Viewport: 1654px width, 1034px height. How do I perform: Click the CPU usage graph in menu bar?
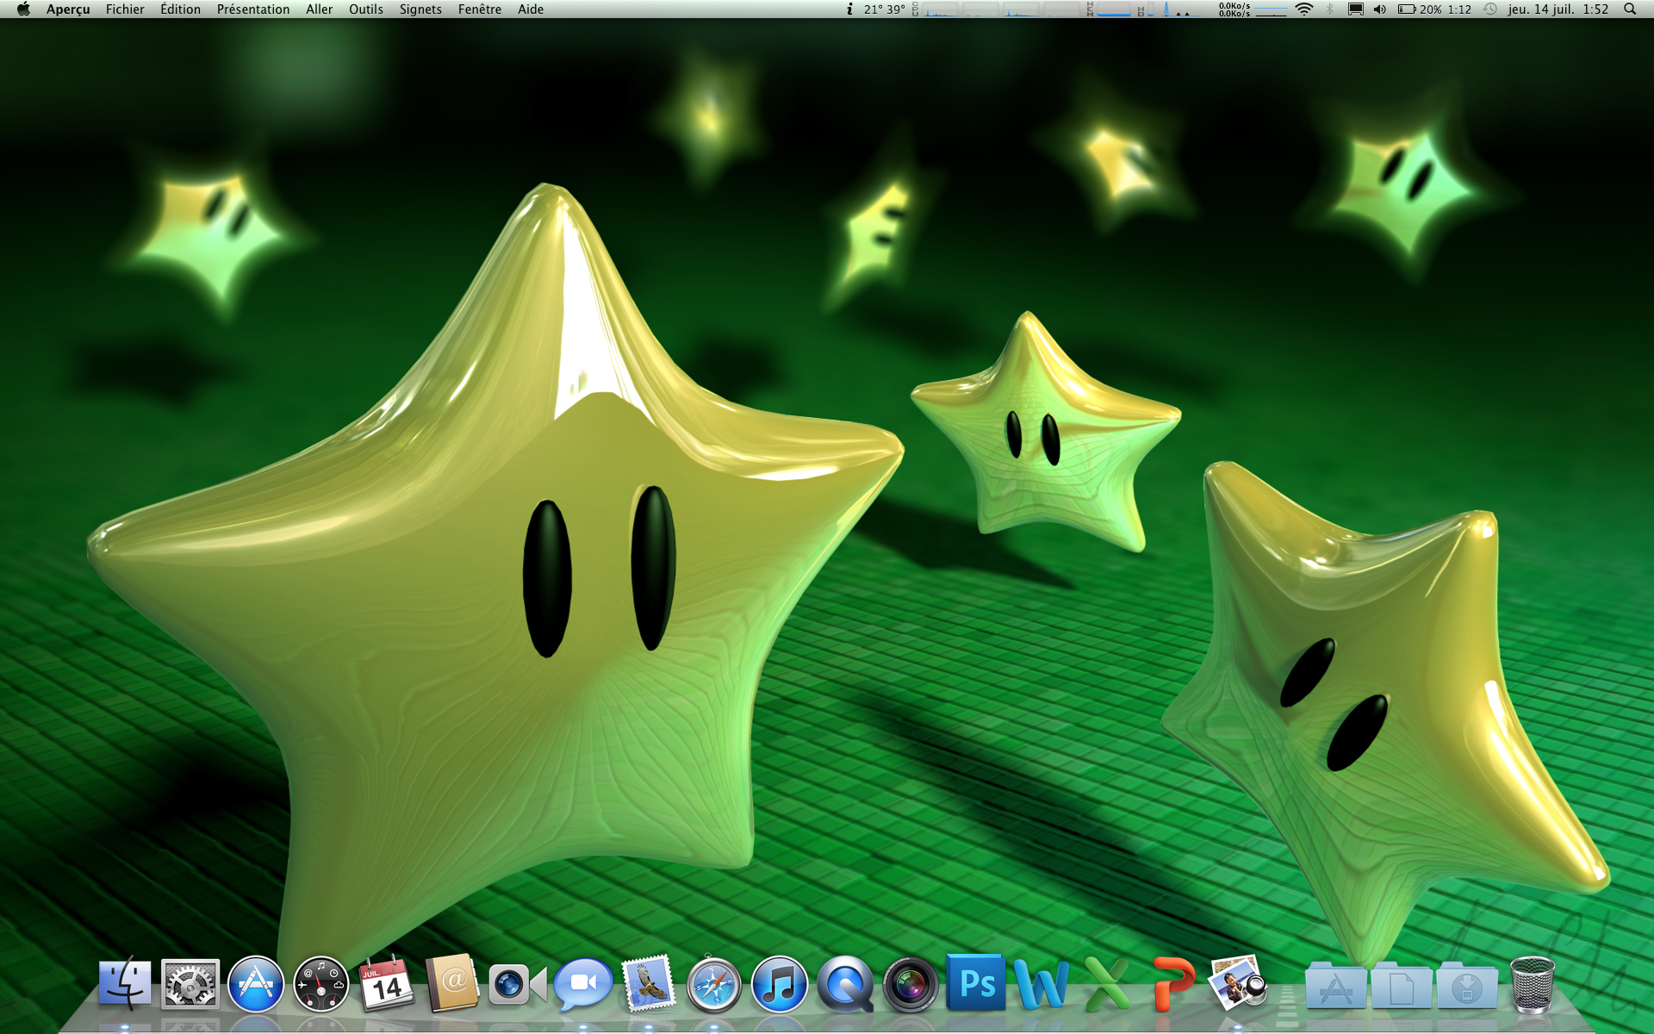(996, 9)
